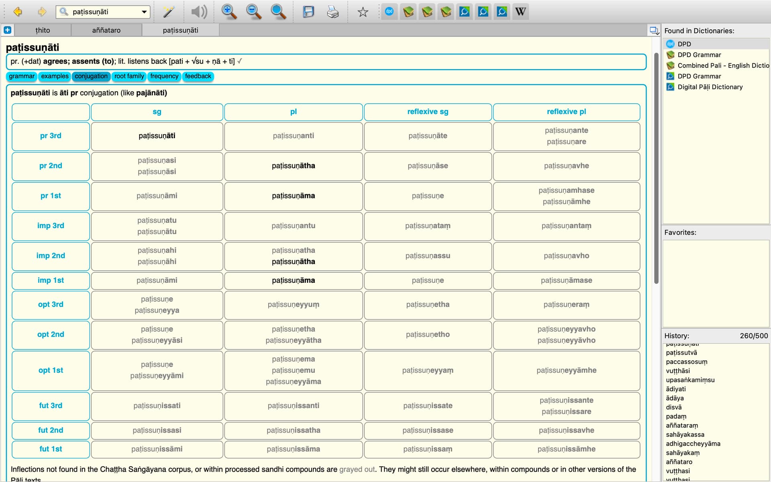Click the Digital Pāḷi Dictionary icon
This screenshot has height=482, width=771.
pyautogui.click(x=670, y=86)
